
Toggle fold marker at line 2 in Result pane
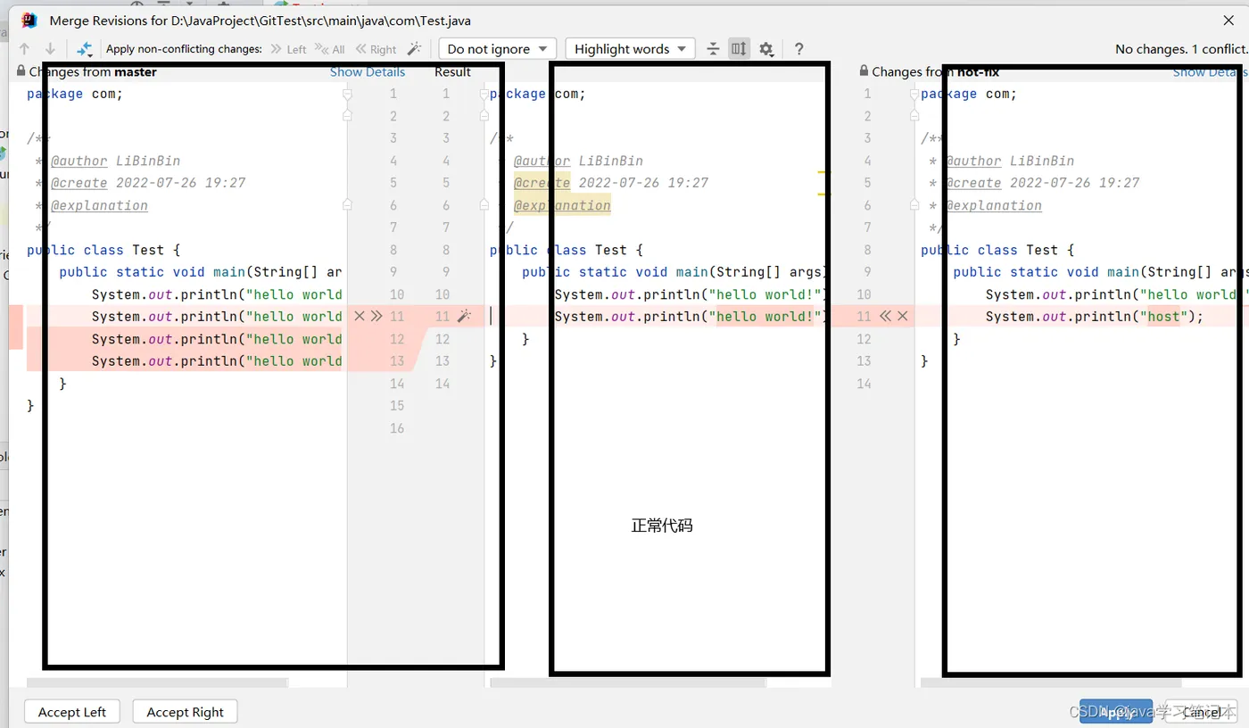[x=485, y=116]
